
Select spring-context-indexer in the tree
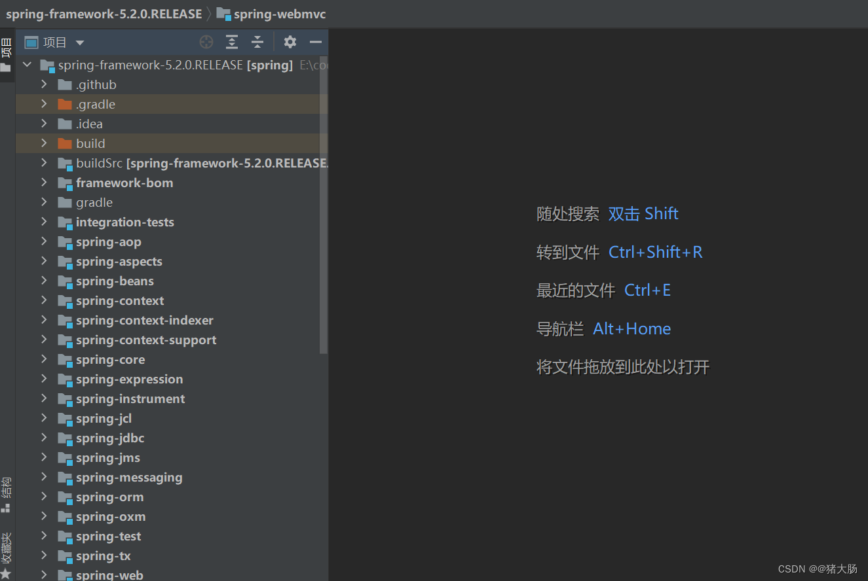point(172,320)
